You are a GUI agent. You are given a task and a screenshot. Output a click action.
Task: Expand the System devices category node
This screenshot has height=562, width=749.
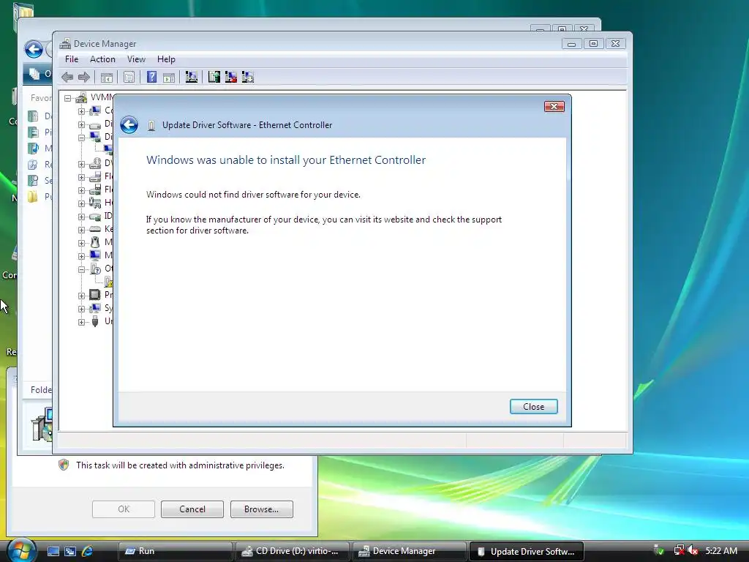(x=82, y=309)
